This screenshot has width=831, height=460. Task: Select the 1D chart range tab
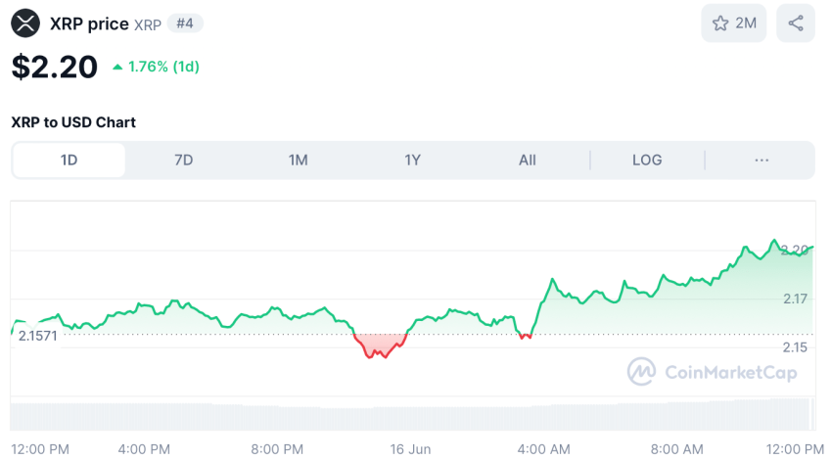pos(69,161)
